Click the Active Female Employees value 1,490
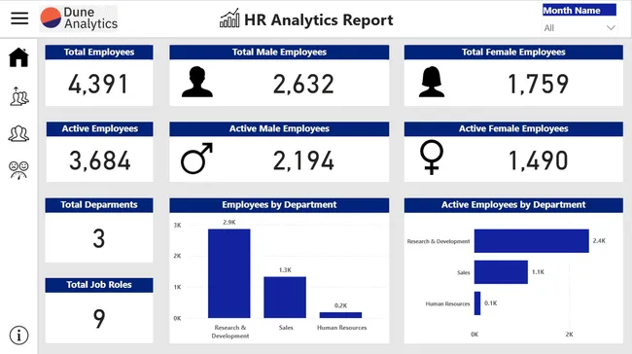 (538, 160)
